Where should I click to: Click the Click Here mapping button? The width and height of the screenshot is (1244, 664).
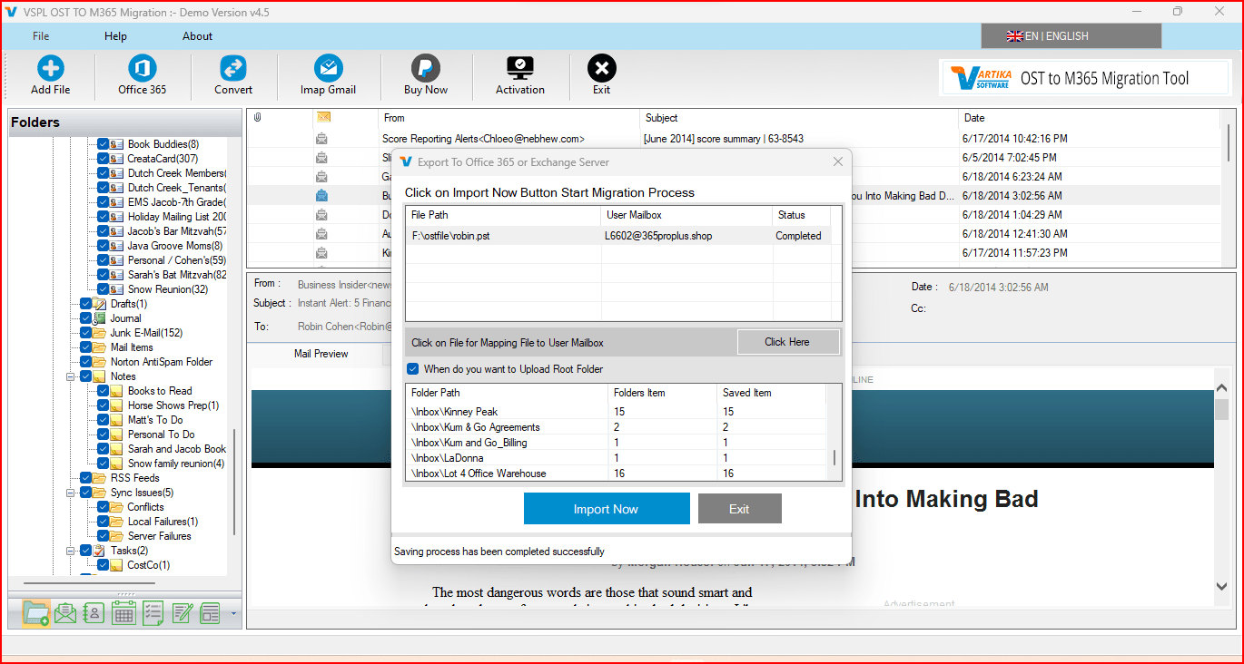(x=787, y=342)
